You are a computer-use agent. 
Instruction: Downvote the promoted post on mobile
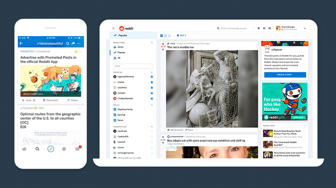point(34,100)
